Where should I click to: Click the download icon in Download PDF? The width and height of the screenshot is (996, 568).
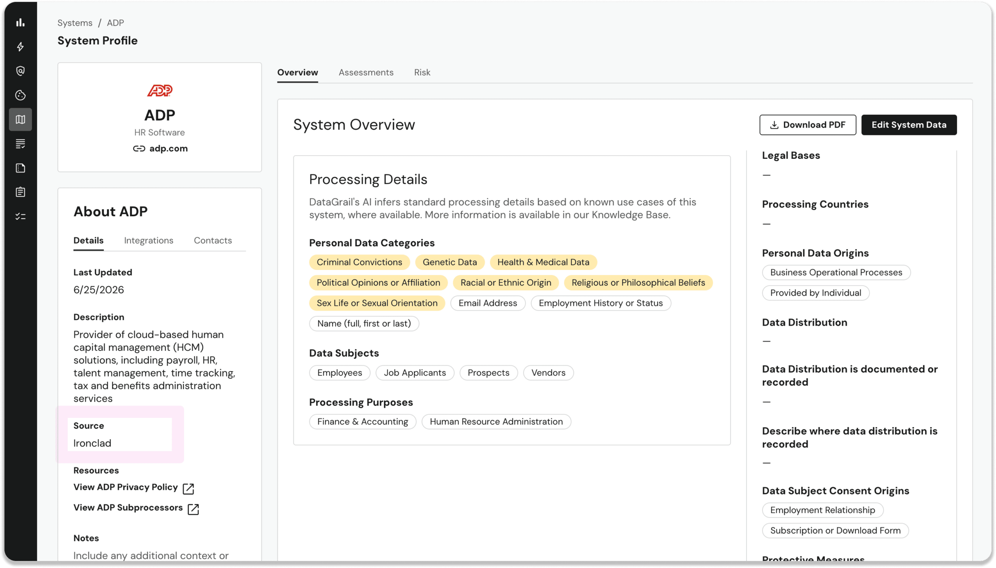[774, 125]
